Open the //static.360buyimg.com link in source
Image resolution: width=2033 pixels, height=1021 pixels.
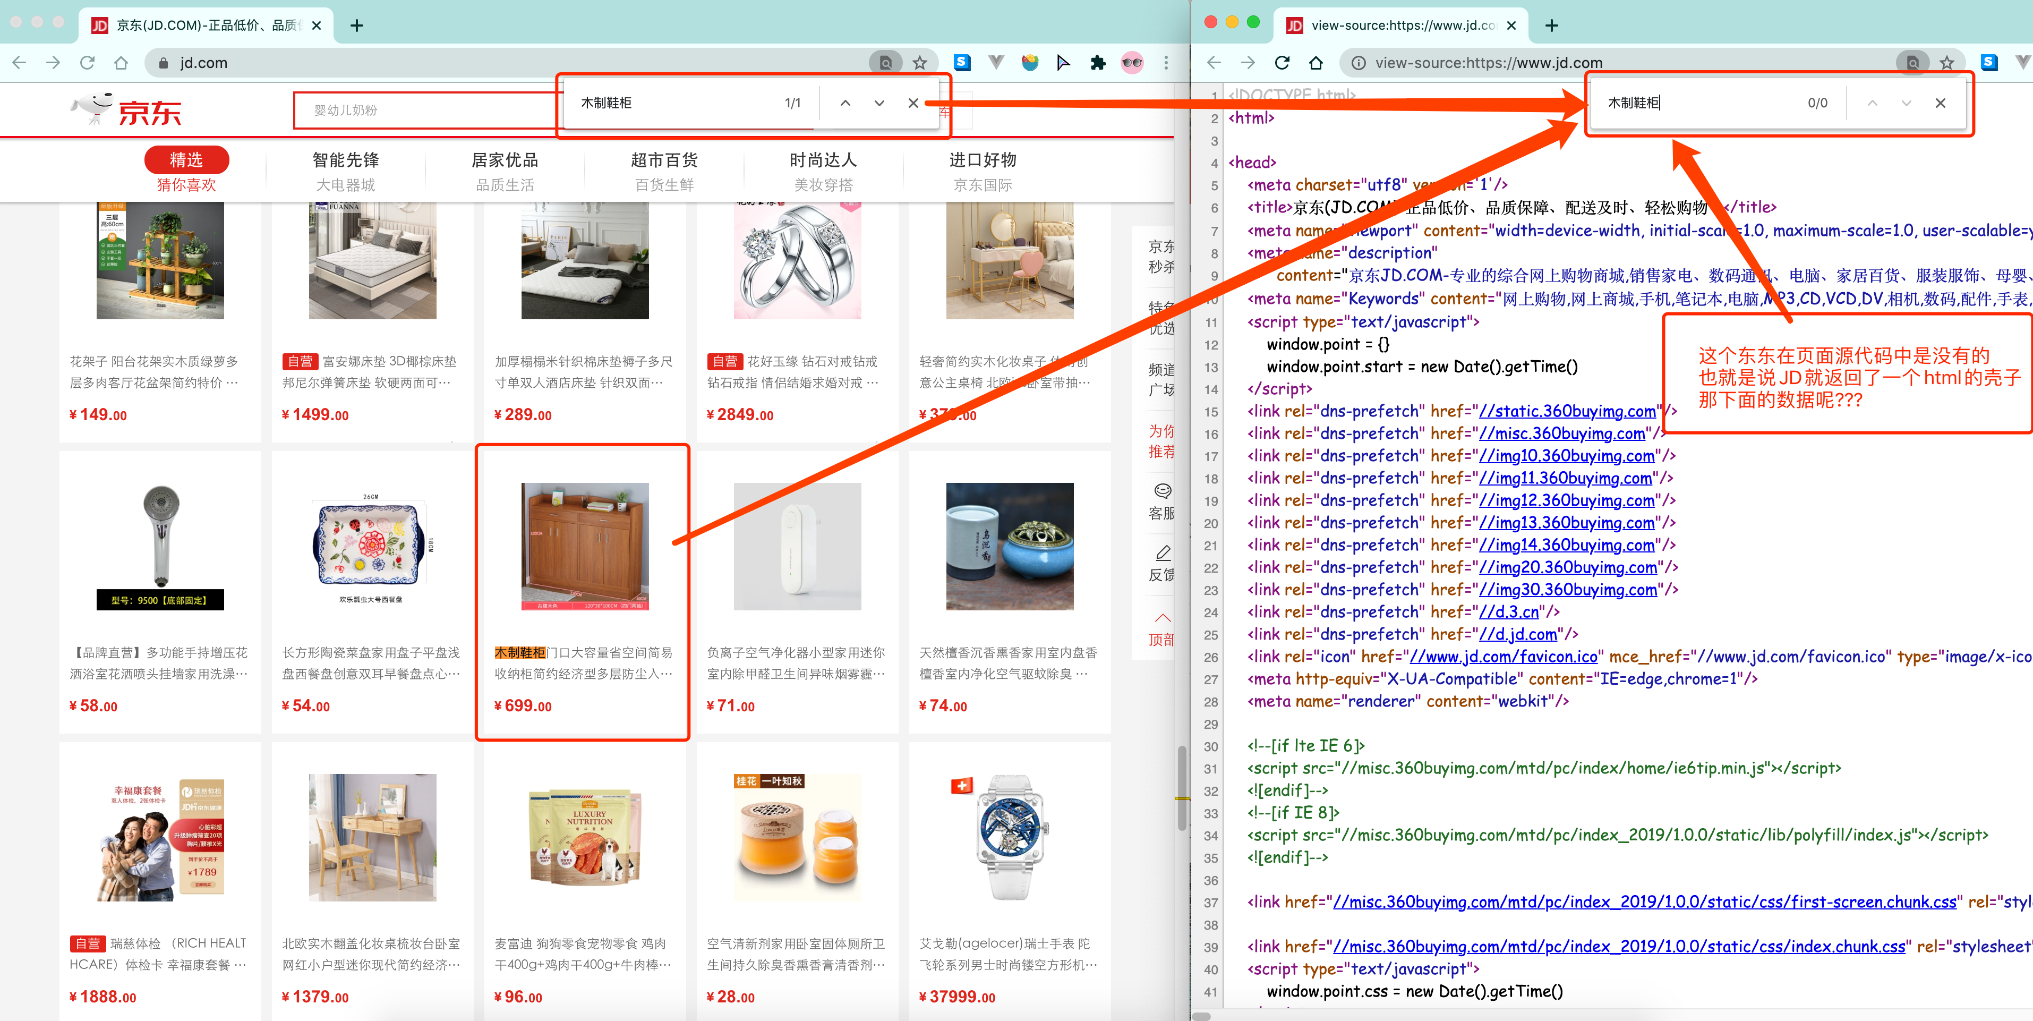pos(1567,411)
